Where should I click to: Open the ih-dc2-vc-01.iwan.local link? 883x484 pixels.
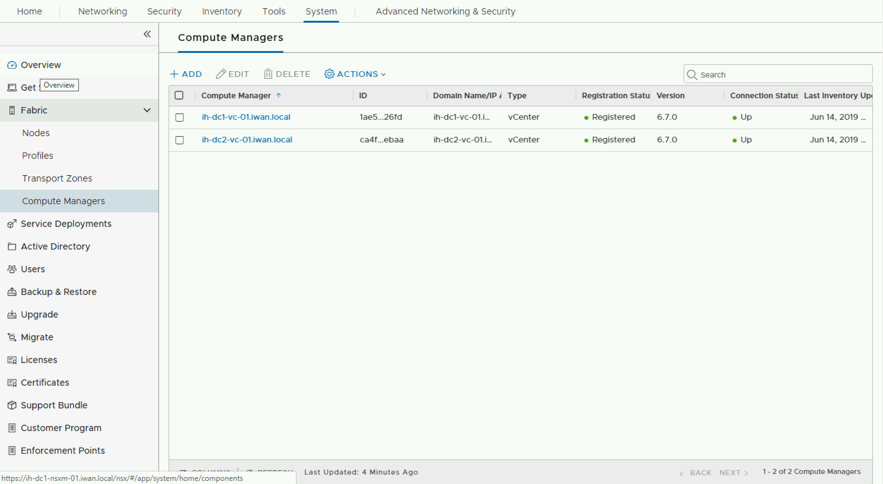point(247,140)
